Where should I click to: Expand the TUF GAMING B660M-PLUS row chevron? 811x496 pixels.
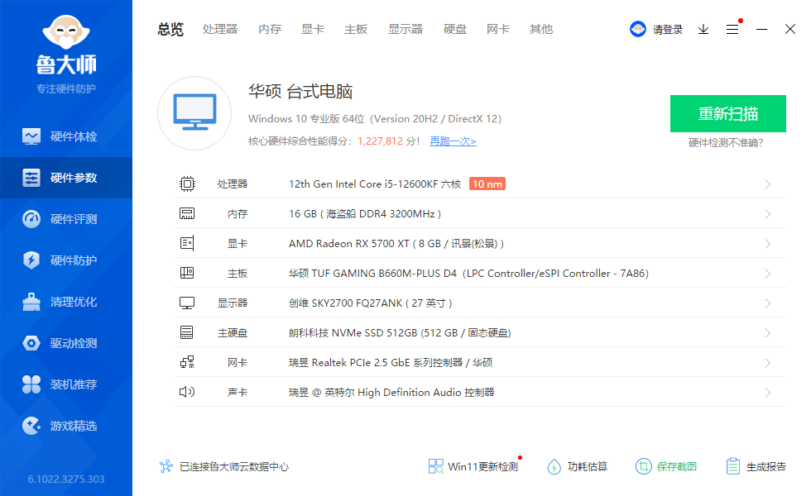click(768, 274)
